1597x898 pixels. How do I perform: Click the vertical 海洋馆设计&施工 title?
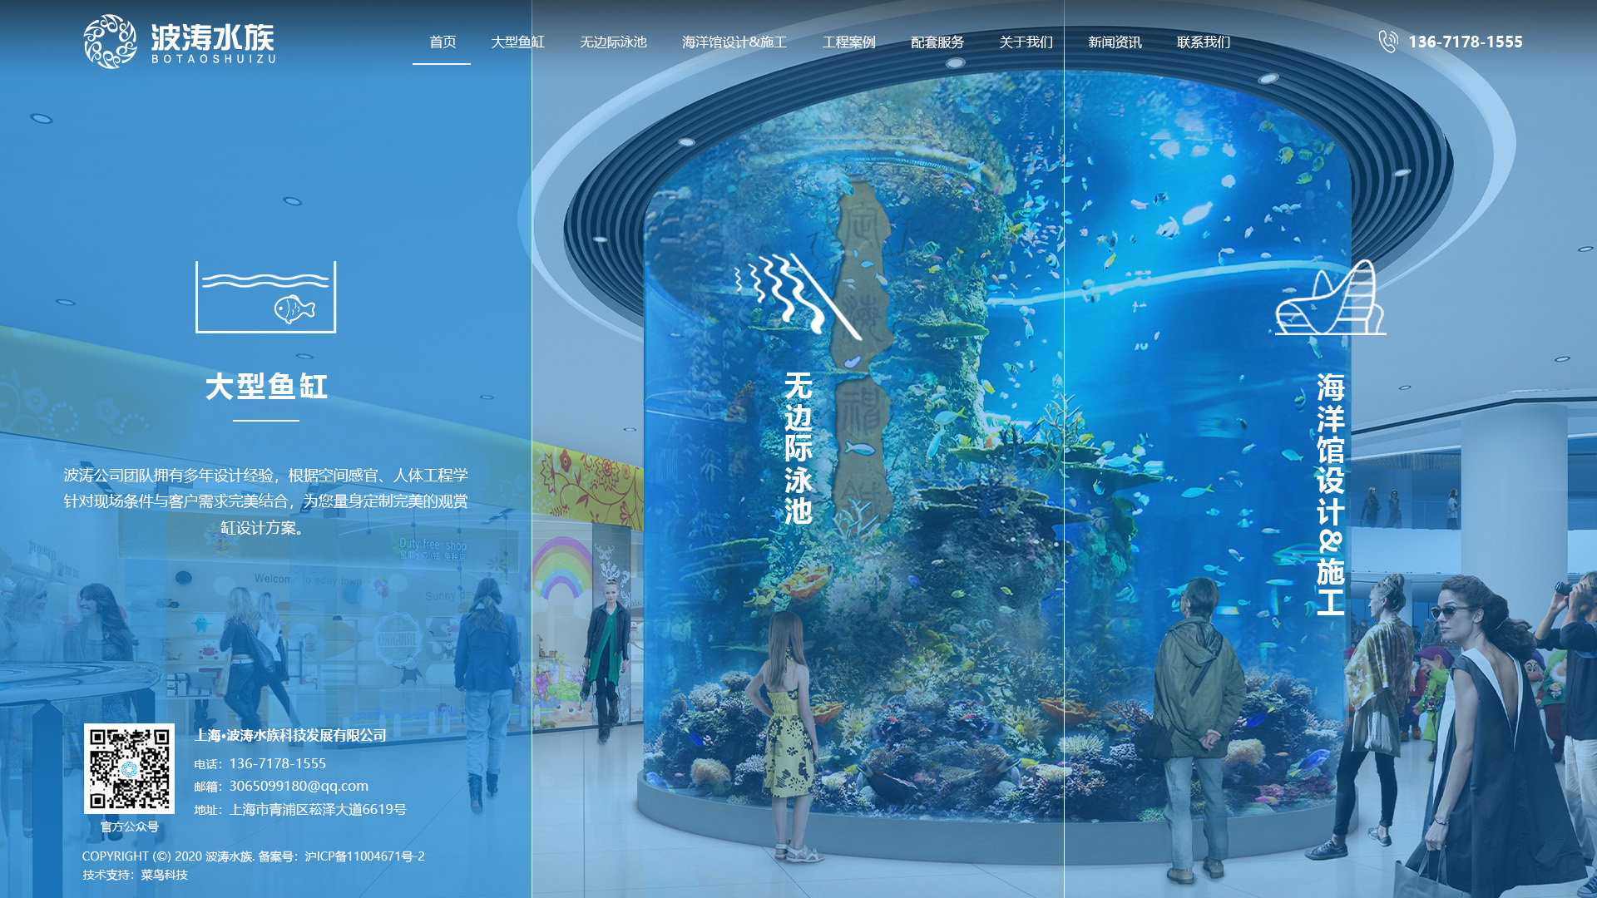[x=1330, y=494]
